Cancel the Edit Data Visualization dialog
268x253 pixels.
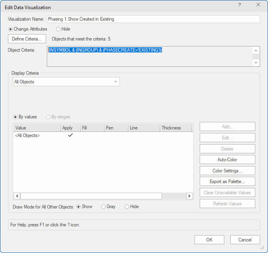click(245, 239)
